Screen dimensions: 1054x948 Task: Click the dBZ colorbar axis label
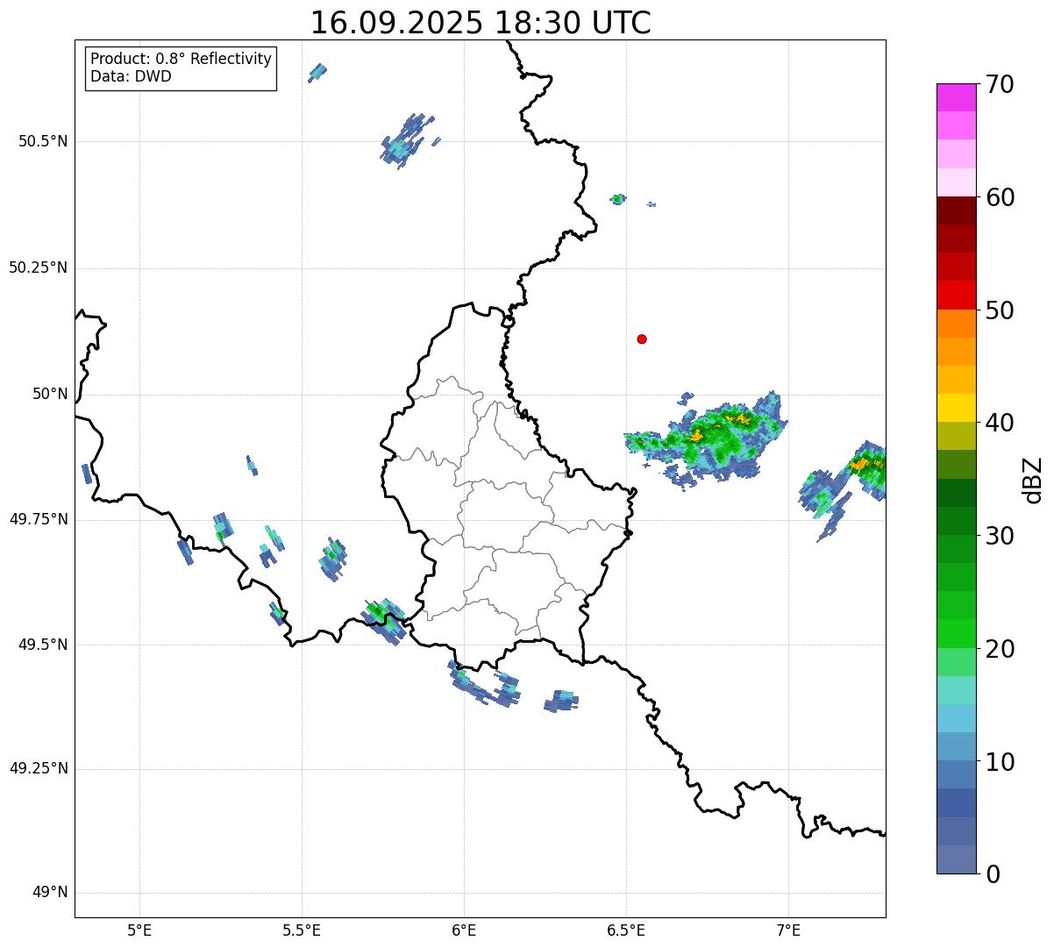pyautogui.click(x=1033, y=480)
